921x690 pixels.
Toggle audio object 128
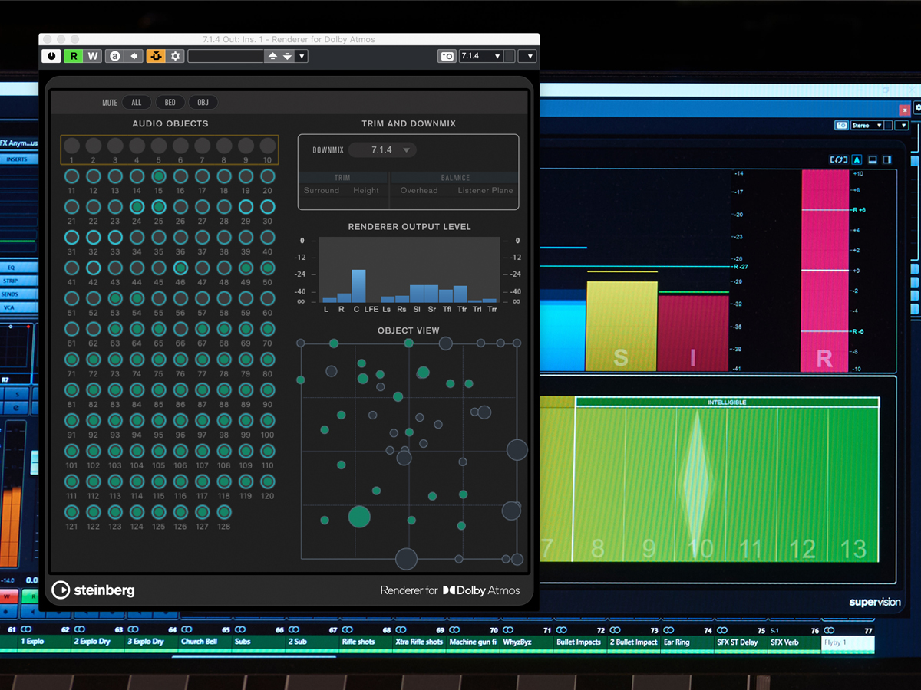(x=223, y=512)
